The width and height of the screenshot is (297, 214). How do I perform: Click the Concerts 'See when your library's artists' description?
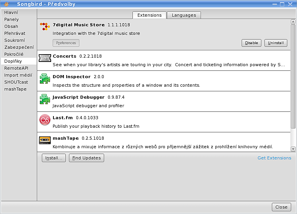coord(169,65)
